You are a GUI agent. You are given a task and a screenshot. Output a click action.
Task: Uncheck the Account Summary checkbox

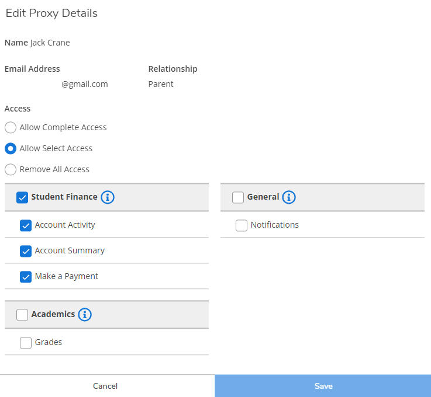click(x=26, y=251)
